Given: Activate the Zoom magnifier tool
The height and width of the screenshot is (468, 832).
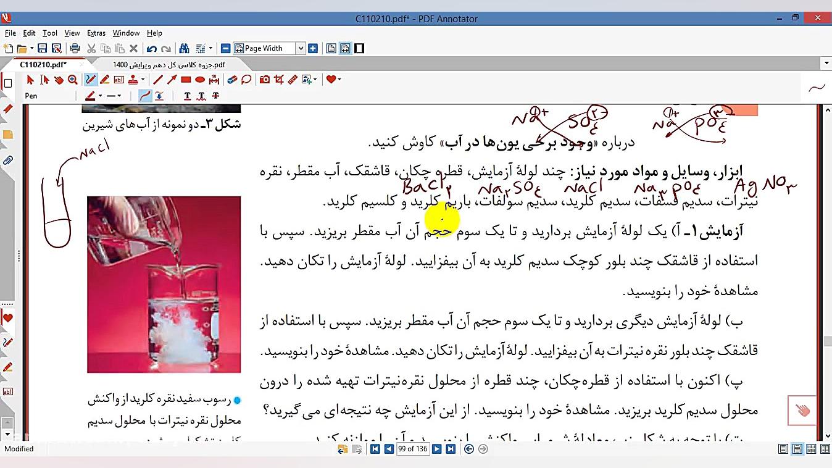Looking at the screenshot, I should [x=72, y=79].
